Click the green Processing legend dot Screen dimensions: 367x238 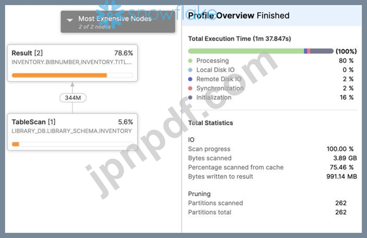[190, 61]
